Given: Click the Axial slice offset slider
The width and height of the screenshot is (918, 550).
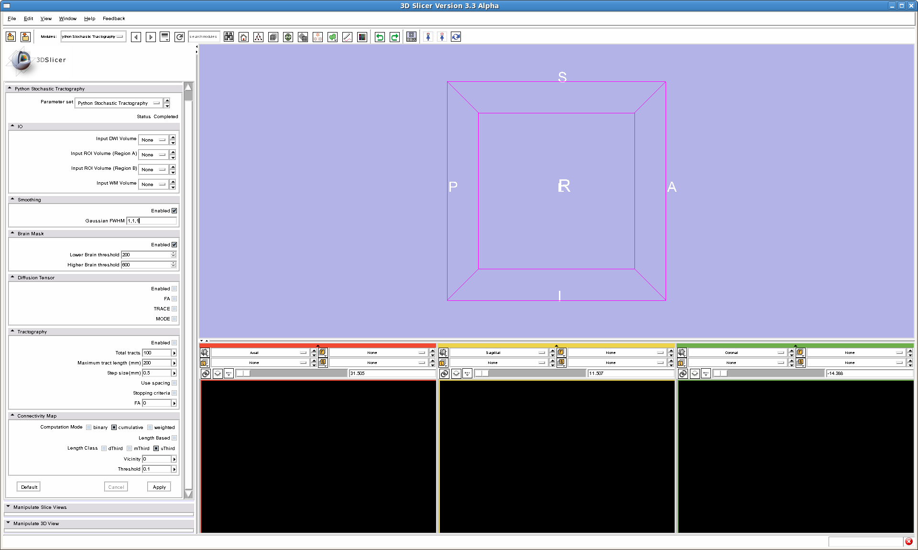Looking at the screenshot, I should click(292, 373).
